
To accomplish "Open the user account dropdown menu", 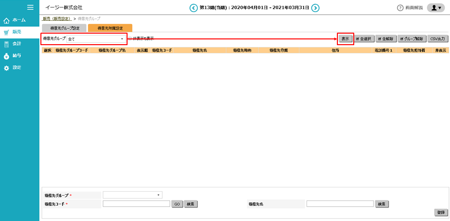I will tap(436, 8).
